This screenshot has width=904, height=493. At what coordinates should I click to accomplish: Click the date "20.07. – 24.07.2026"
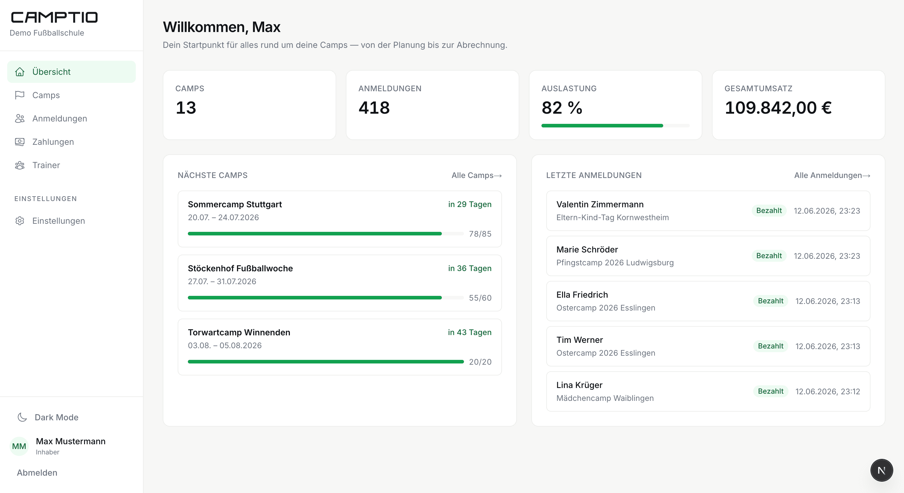(x=223, y=217)
